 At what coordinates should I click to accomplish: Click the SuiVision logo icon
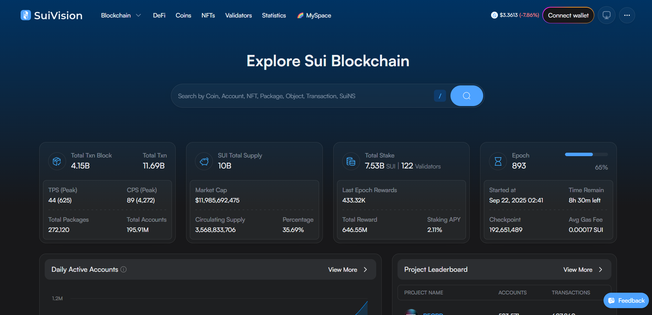coord(26,15)
